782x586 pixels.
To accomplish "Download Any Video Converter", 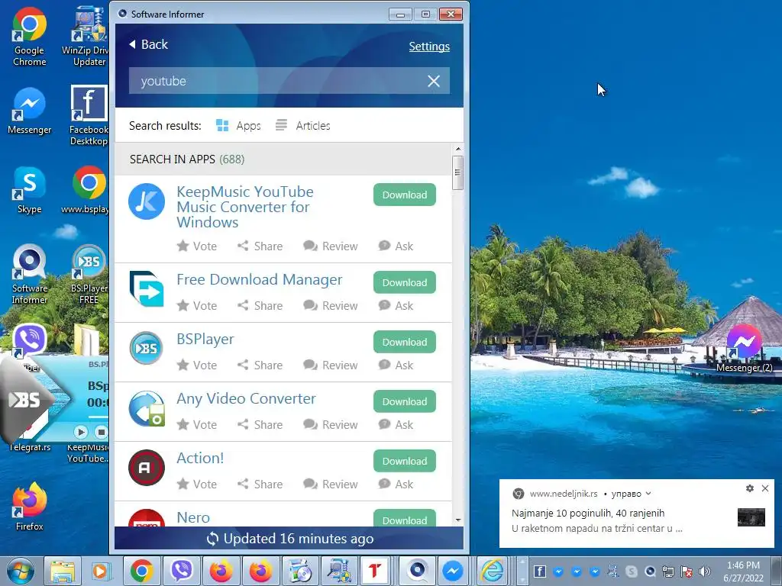I will pos(405,401).
